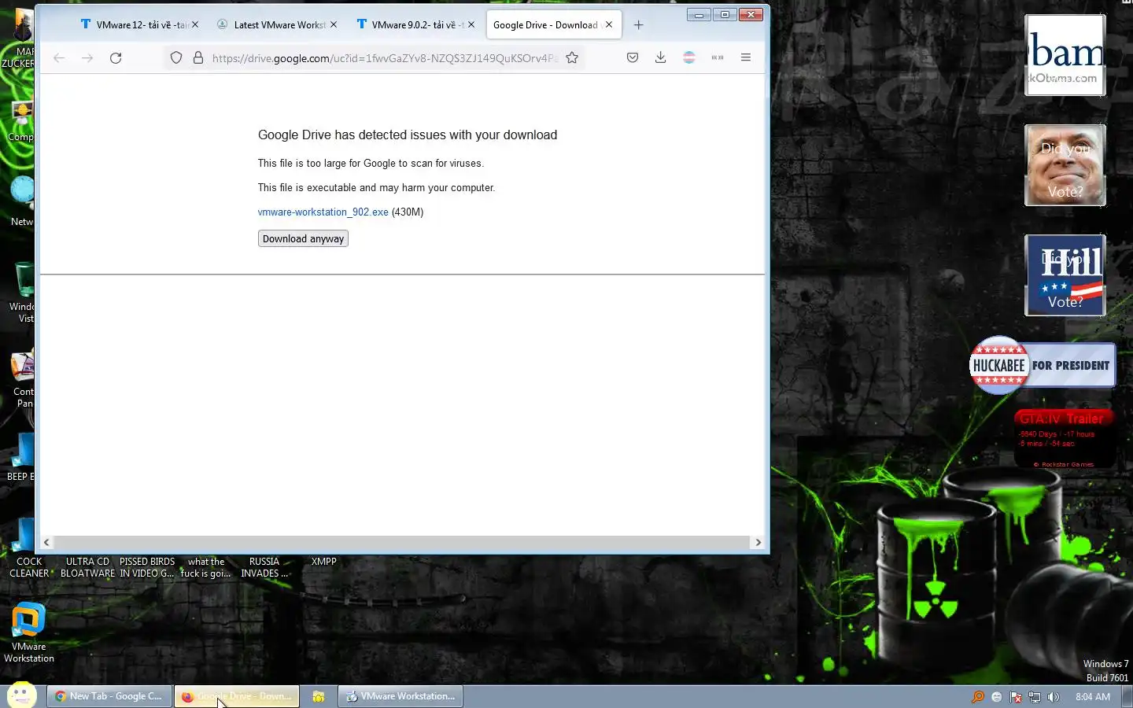Bookmark this page with the star
This screenshot has width=1133, height=708.
point(572,57)
